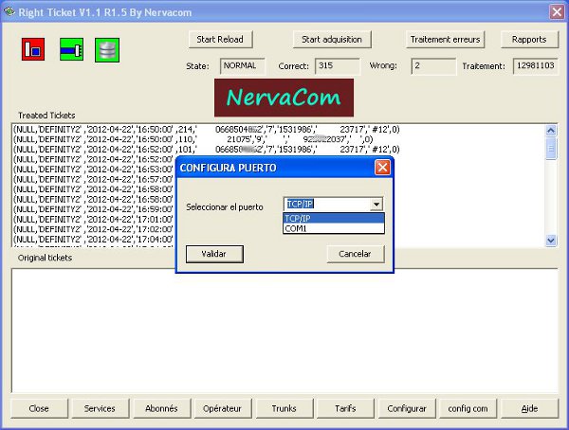Click Start adquisition button
The height and width of the screenshot is (430, 569).
(x=332, y=40)
